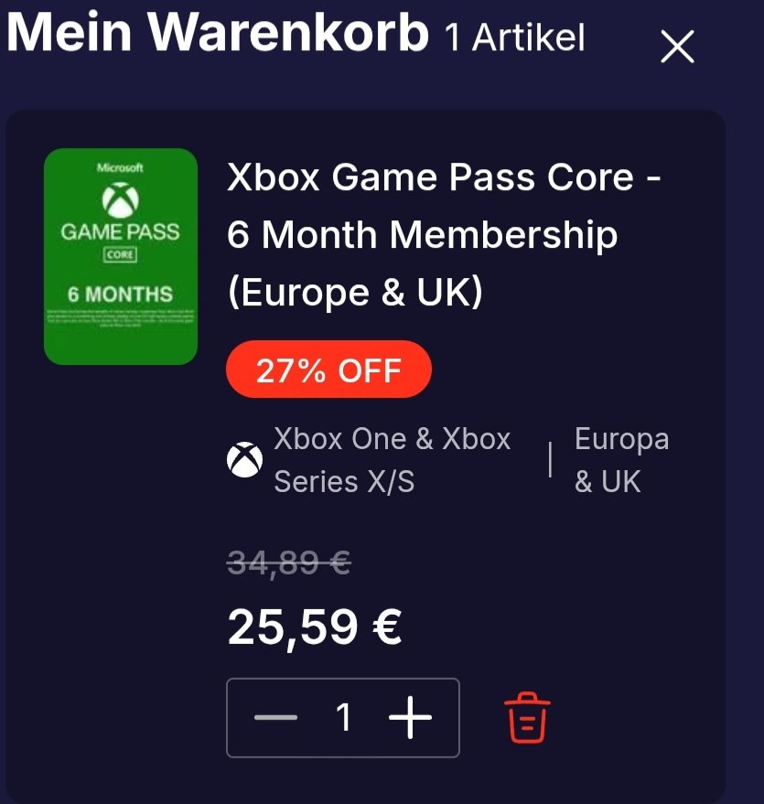Click the crossed-out 34,89 € original price
Image resolution: width=764 pixels, height=804 pixels.
289,563
